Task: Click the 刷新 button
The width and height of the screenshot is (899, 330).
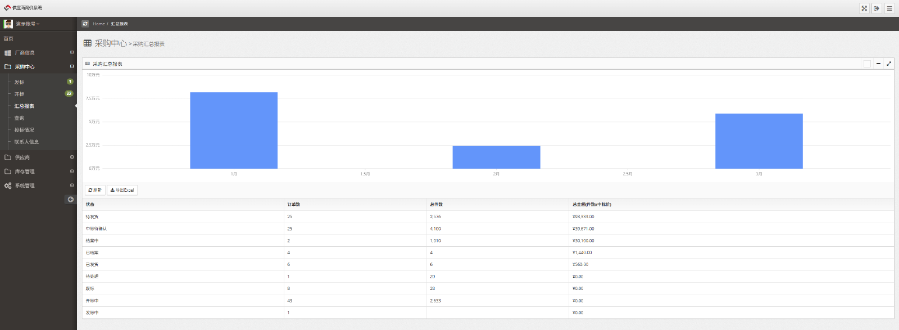Action: (95, 190)
